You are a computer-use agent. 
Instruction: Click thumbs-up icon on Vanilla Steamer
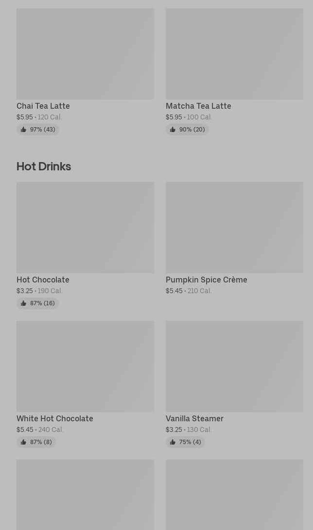click(x=173, y=442)
